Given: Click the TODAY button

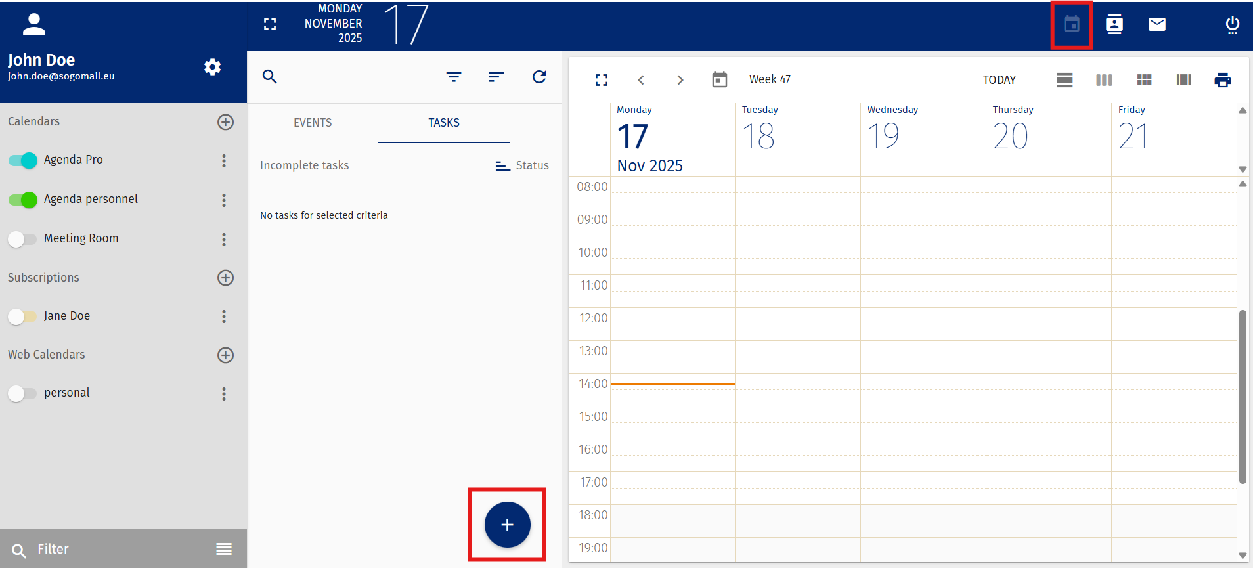Looking at the screenshot, I should click(x=999, y=80).
